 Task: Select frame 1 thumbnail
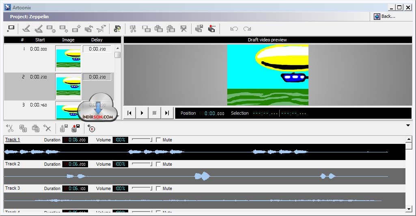[68, 58]
